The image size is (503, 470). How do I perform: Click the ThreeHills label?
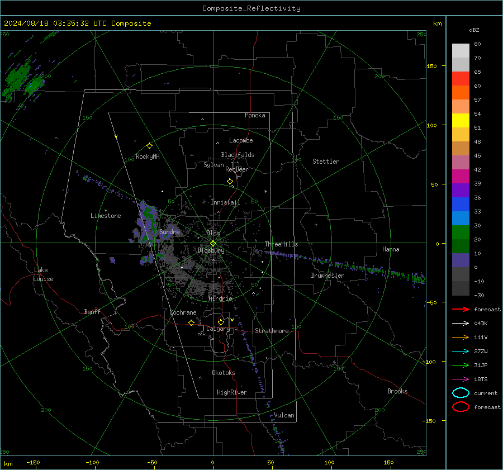[281, 244]
